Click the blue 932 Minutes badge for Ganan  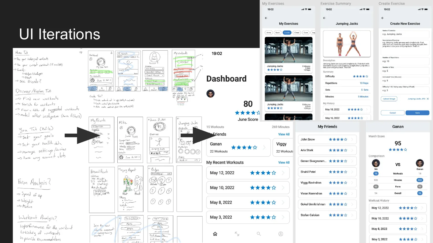[x=420, y=180]
